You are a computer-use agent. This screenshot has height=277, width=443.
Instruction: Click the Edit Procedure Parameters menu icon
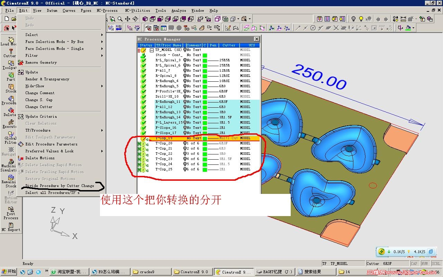coord(21,144)
